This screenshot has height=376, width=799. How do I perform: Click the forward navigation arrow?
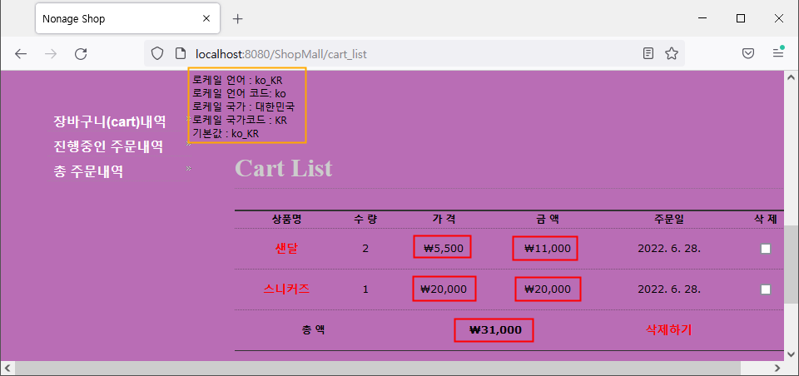tap(51, 53)
